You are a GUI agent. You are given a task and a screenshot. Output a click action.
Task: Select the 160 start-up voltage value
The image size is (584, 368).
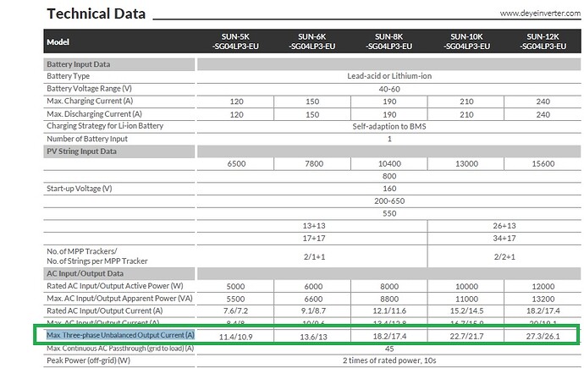click(x=389, y=189)
